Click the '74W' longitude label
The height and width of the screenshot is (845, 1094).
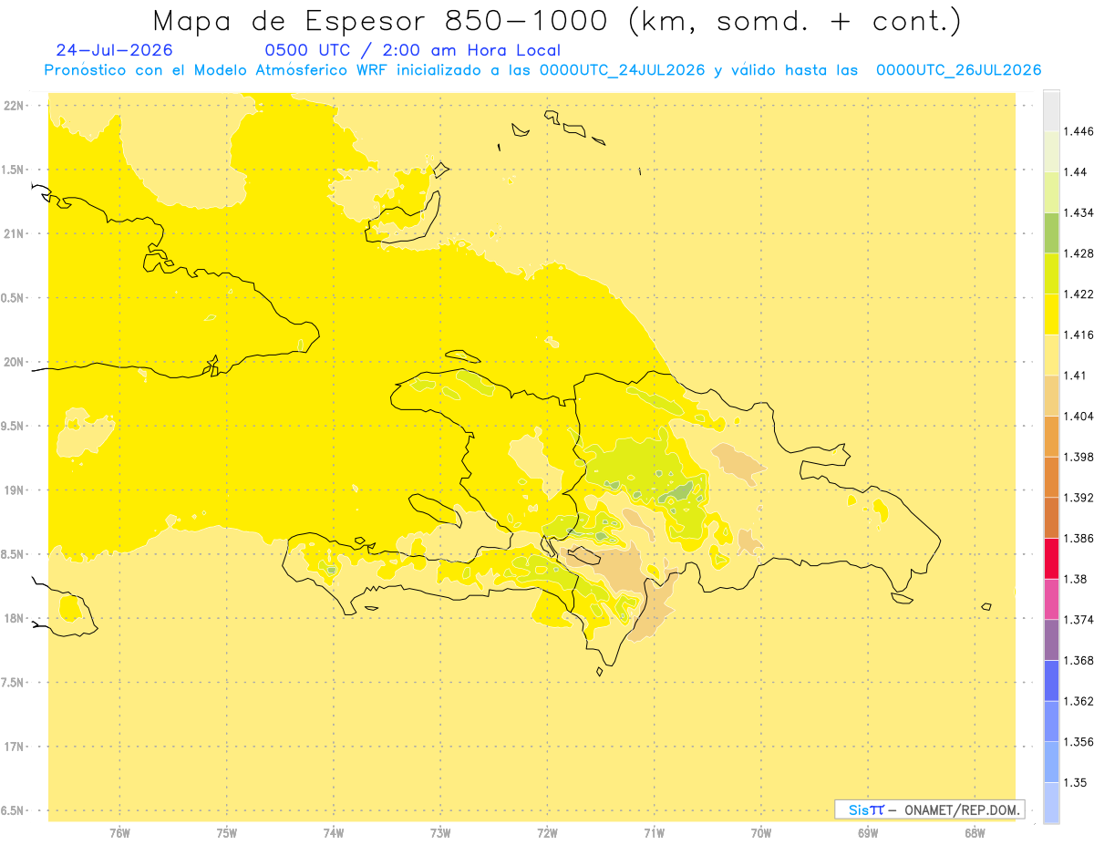coord(334,833)
